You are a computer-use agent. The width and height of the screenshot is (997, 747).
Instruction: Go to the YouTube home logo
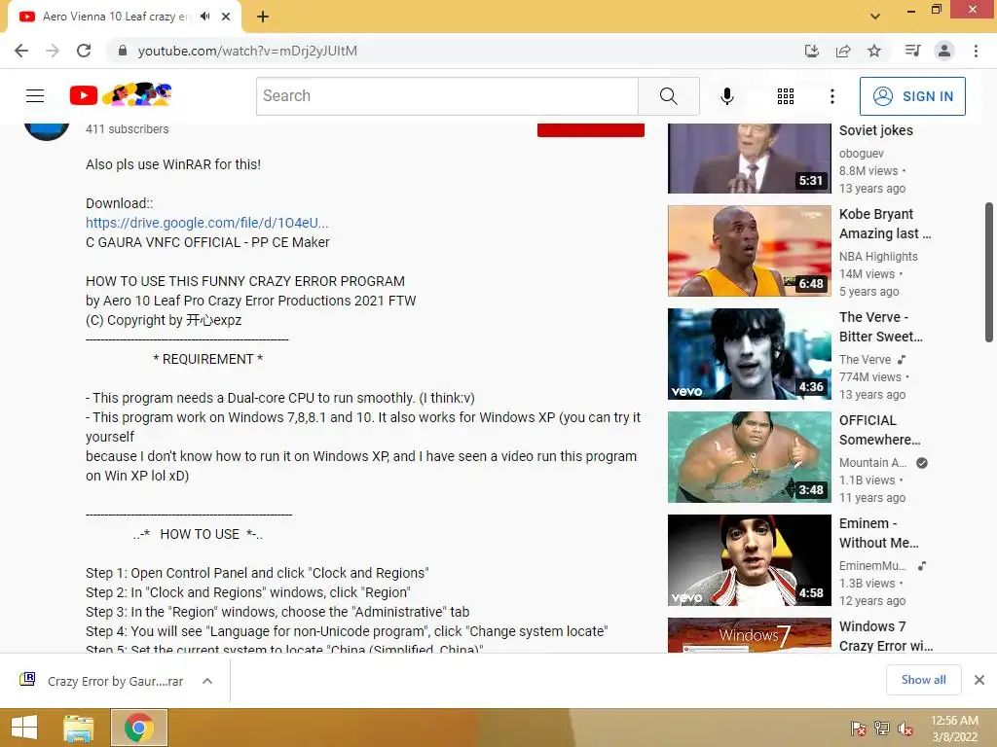pyautogui.click(x=121, y=95)
